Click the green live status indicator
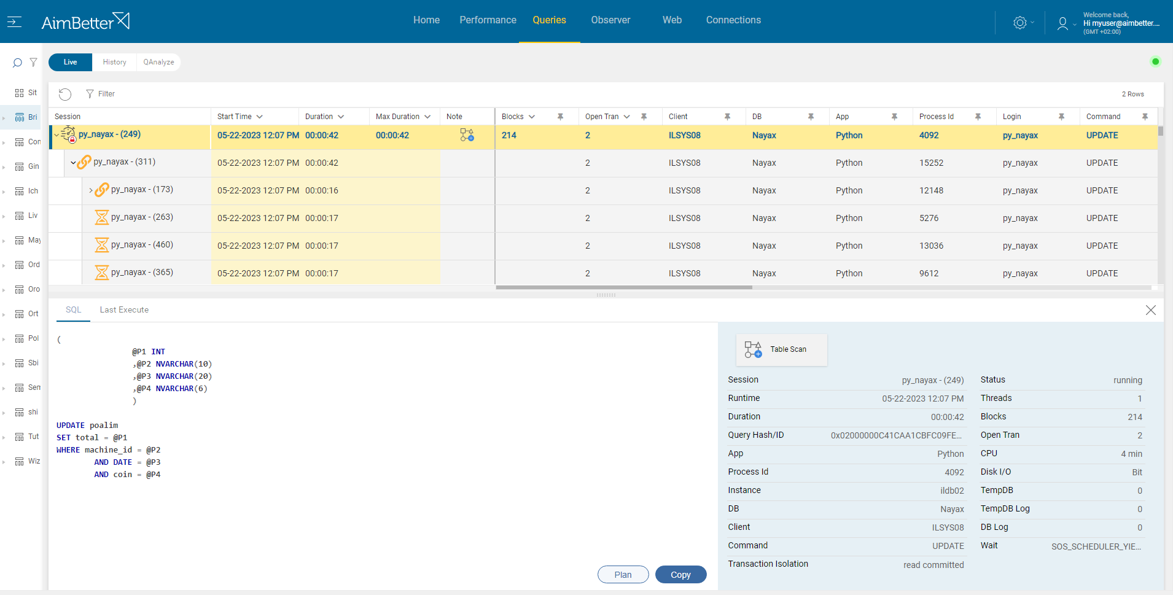This screenshot has height=595, width=1173. [1155, 61]
